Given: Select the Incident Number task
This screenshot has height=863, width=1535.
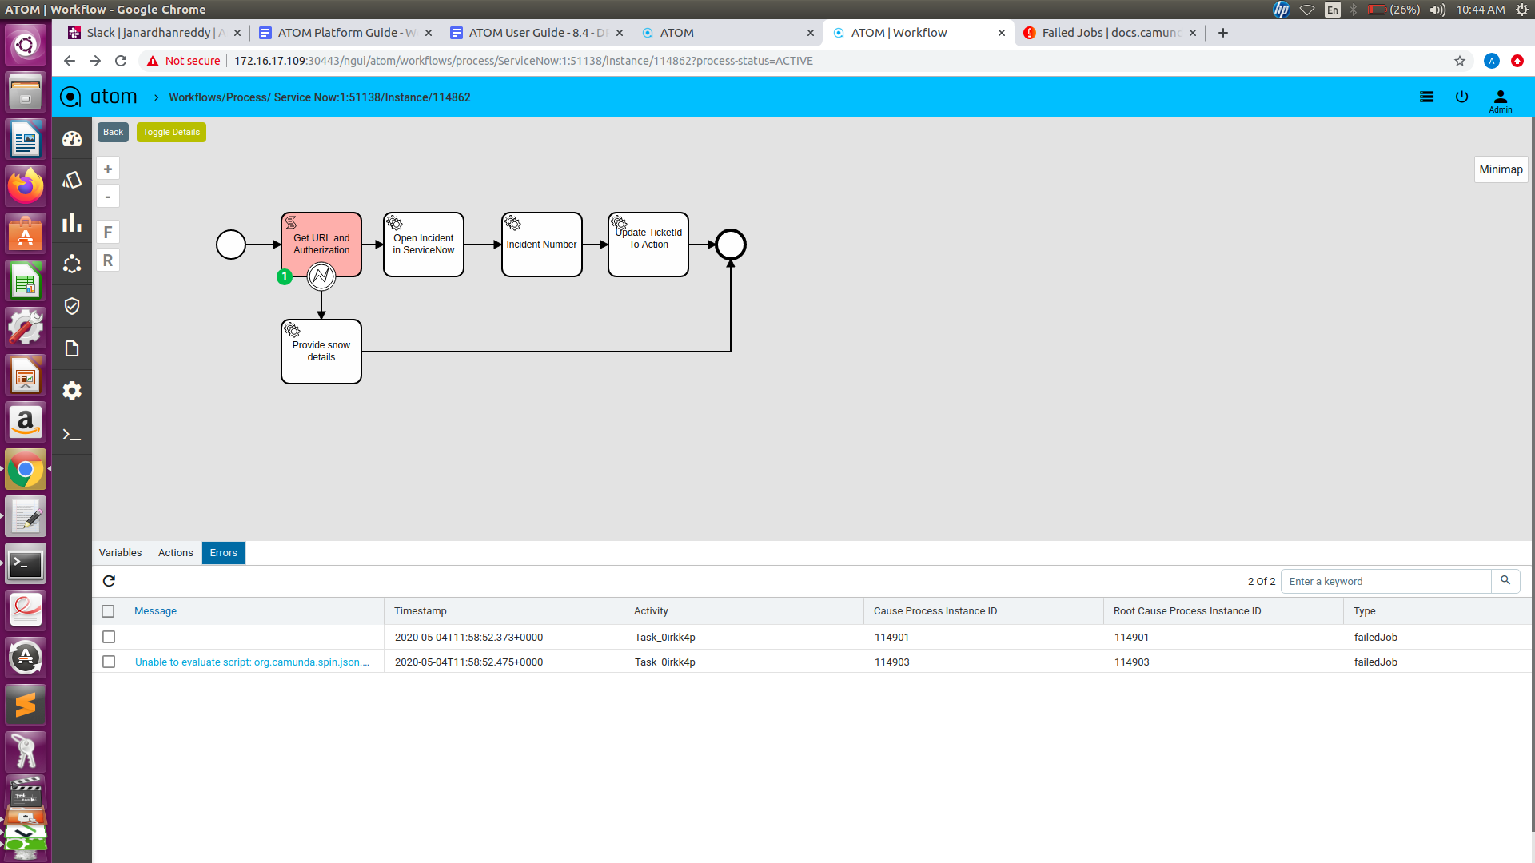Looking at the screenshot, I should coord(542,245).
